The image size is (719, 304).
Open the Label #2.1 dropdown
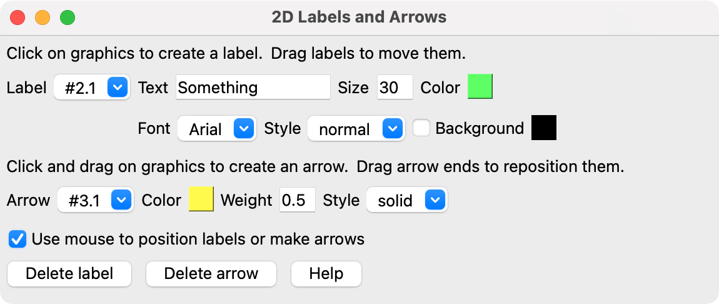[x=92, y=88]
